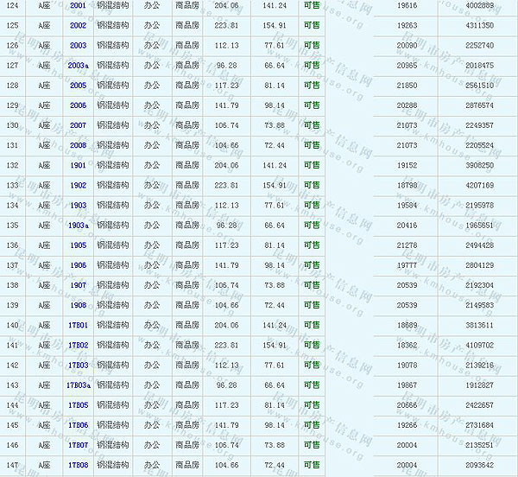The image size is (518, 477).
Task: Select room 17B08 link
Action: click(78, 465)
